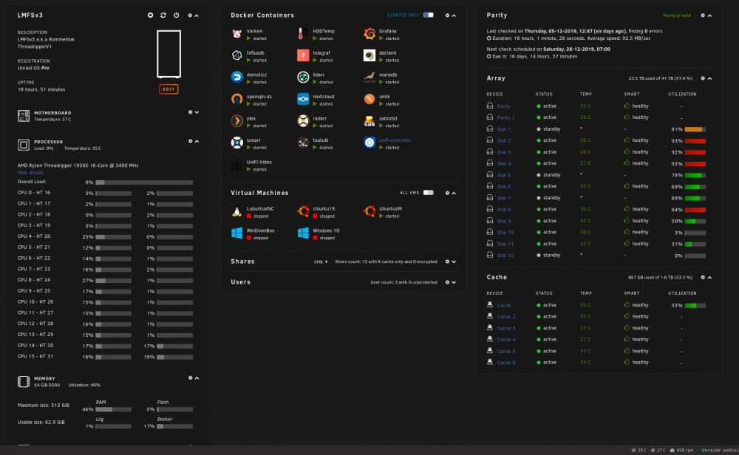Expand the Shares panel chevron

tap(454, 262)
